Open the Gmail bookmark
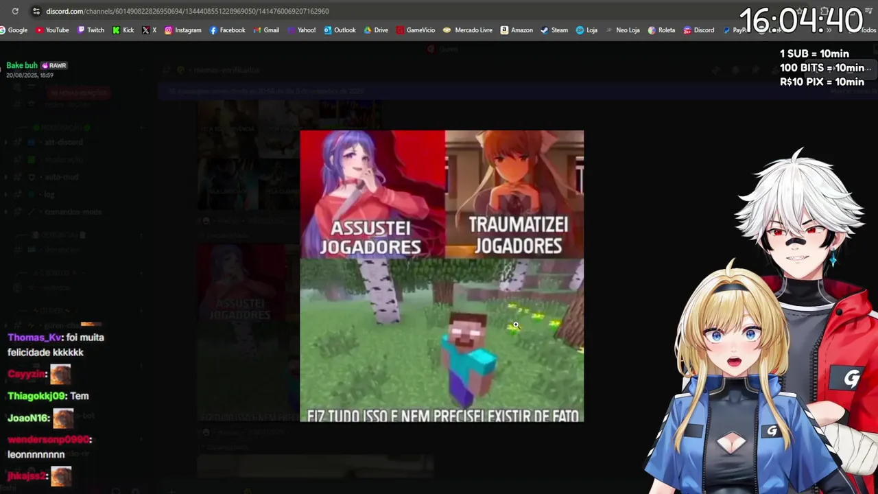878x494 pixels. [266, 30]
